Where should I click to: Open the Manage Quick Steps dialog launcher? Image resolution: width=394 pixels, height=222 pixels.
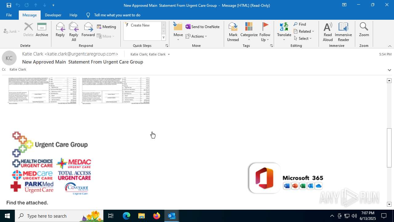tap(167, 46)
